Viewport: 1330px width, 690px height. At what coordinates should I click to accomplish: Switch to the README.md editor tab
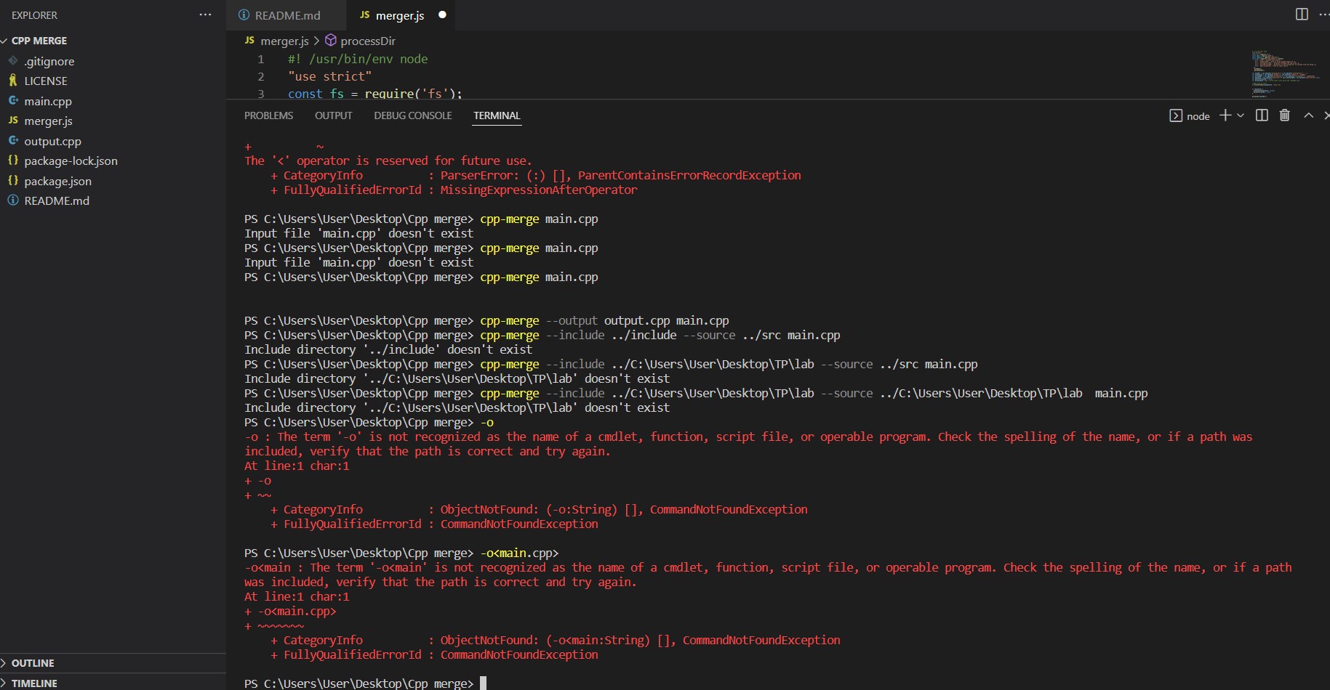(287, 15)
